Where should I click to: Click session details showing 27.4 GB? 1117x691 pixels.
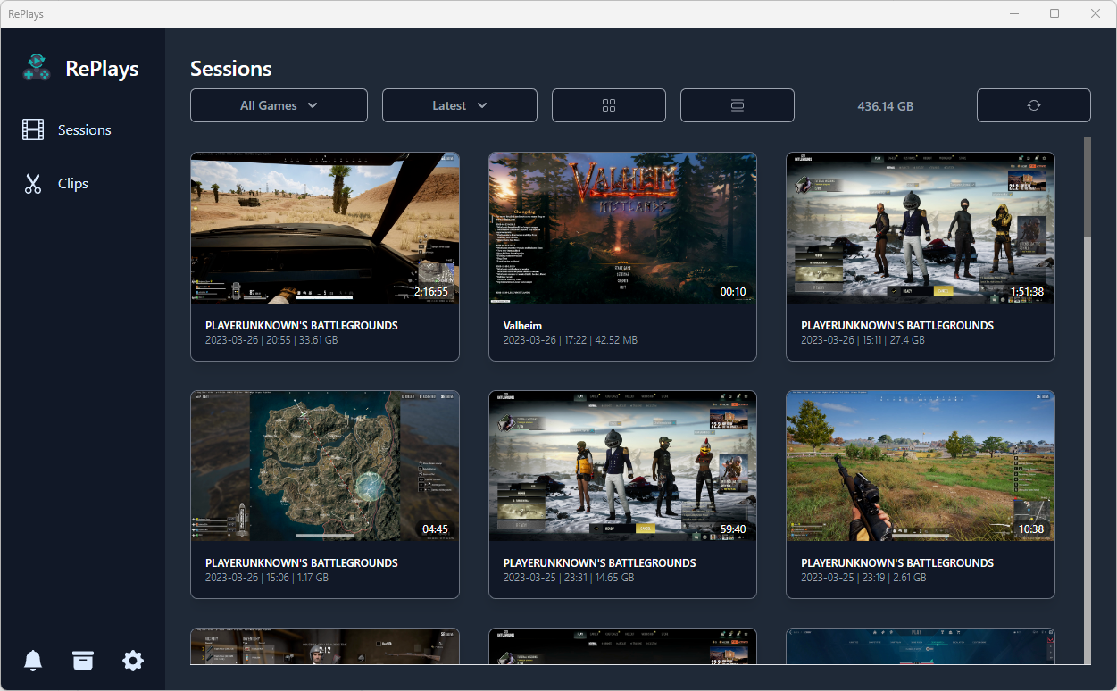click(863, 340)
